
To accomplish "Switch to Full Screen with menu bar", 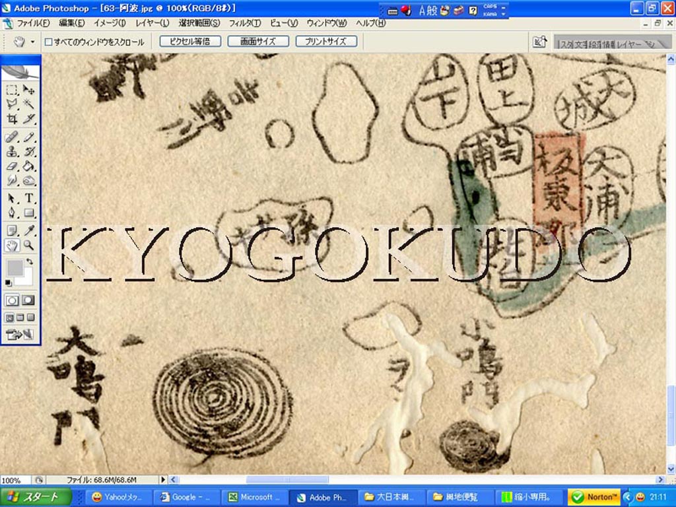I will click(20, 318).
